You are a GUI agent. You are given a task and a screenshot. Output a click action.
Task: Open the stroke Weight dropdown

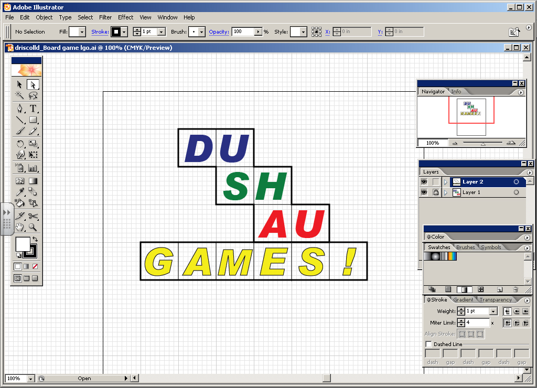[x=493, y=311]
